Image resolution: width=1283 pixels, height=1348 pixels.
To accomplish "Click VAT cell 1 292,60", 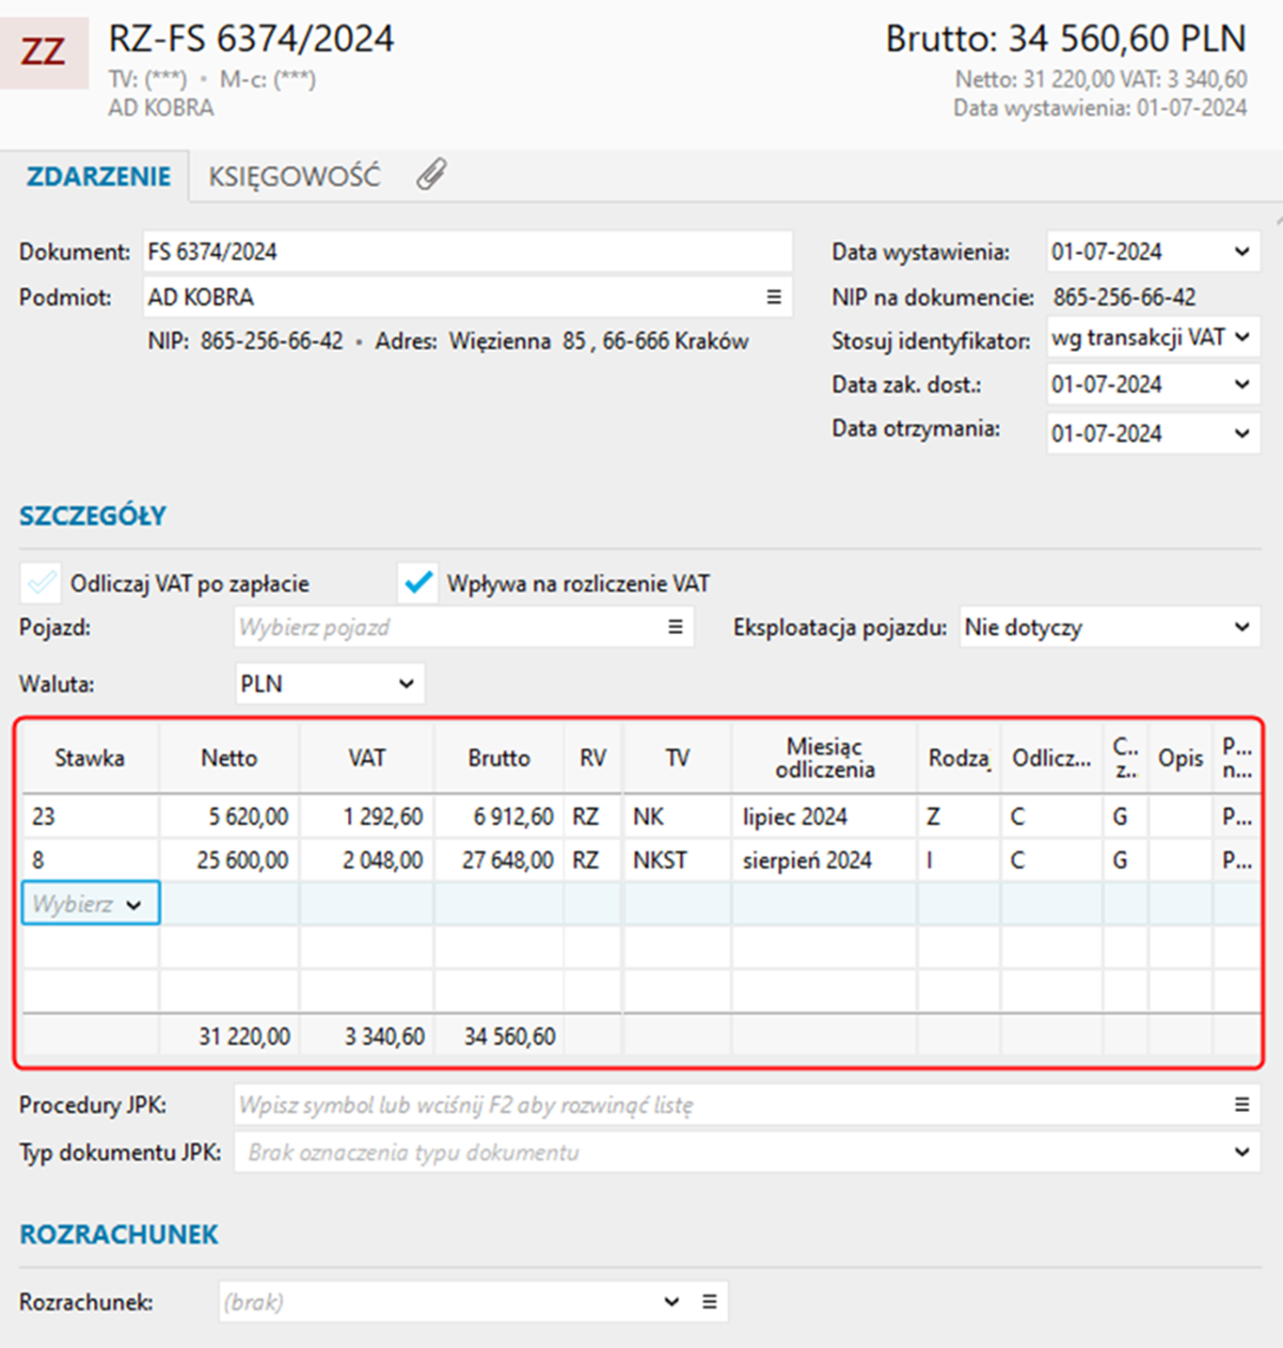I will tap(367, 817).
